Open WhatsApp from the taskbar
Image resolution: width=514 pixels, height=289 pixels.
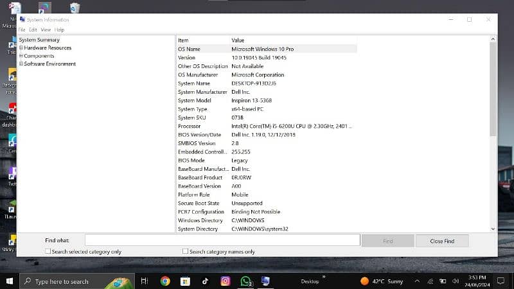tap(245, 281)
